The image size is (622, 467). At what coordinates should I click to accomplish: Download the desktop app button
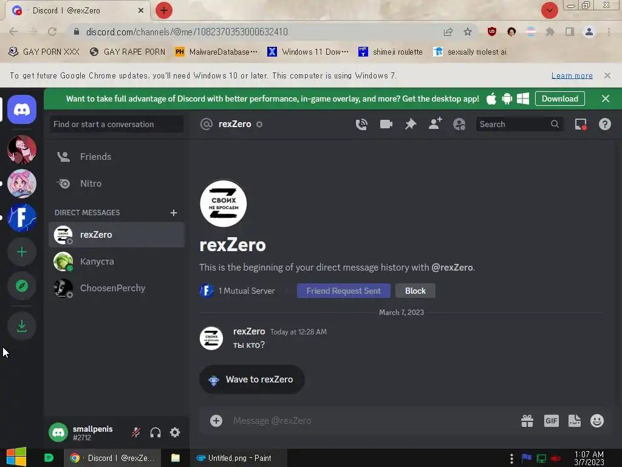(559, 99)
